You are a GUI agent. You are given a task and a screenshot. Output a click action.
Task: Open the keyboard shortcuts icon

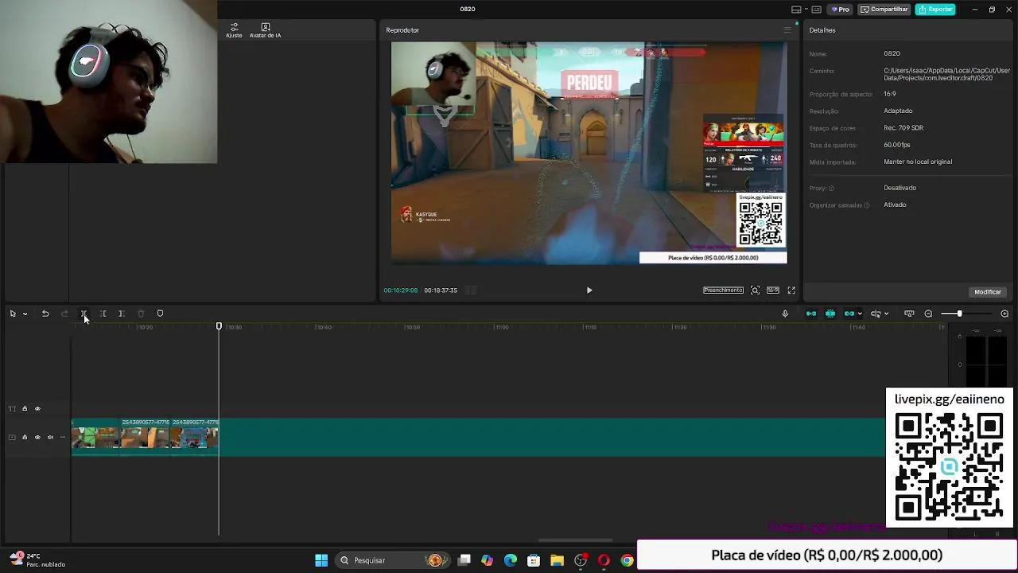pos(817,10)
